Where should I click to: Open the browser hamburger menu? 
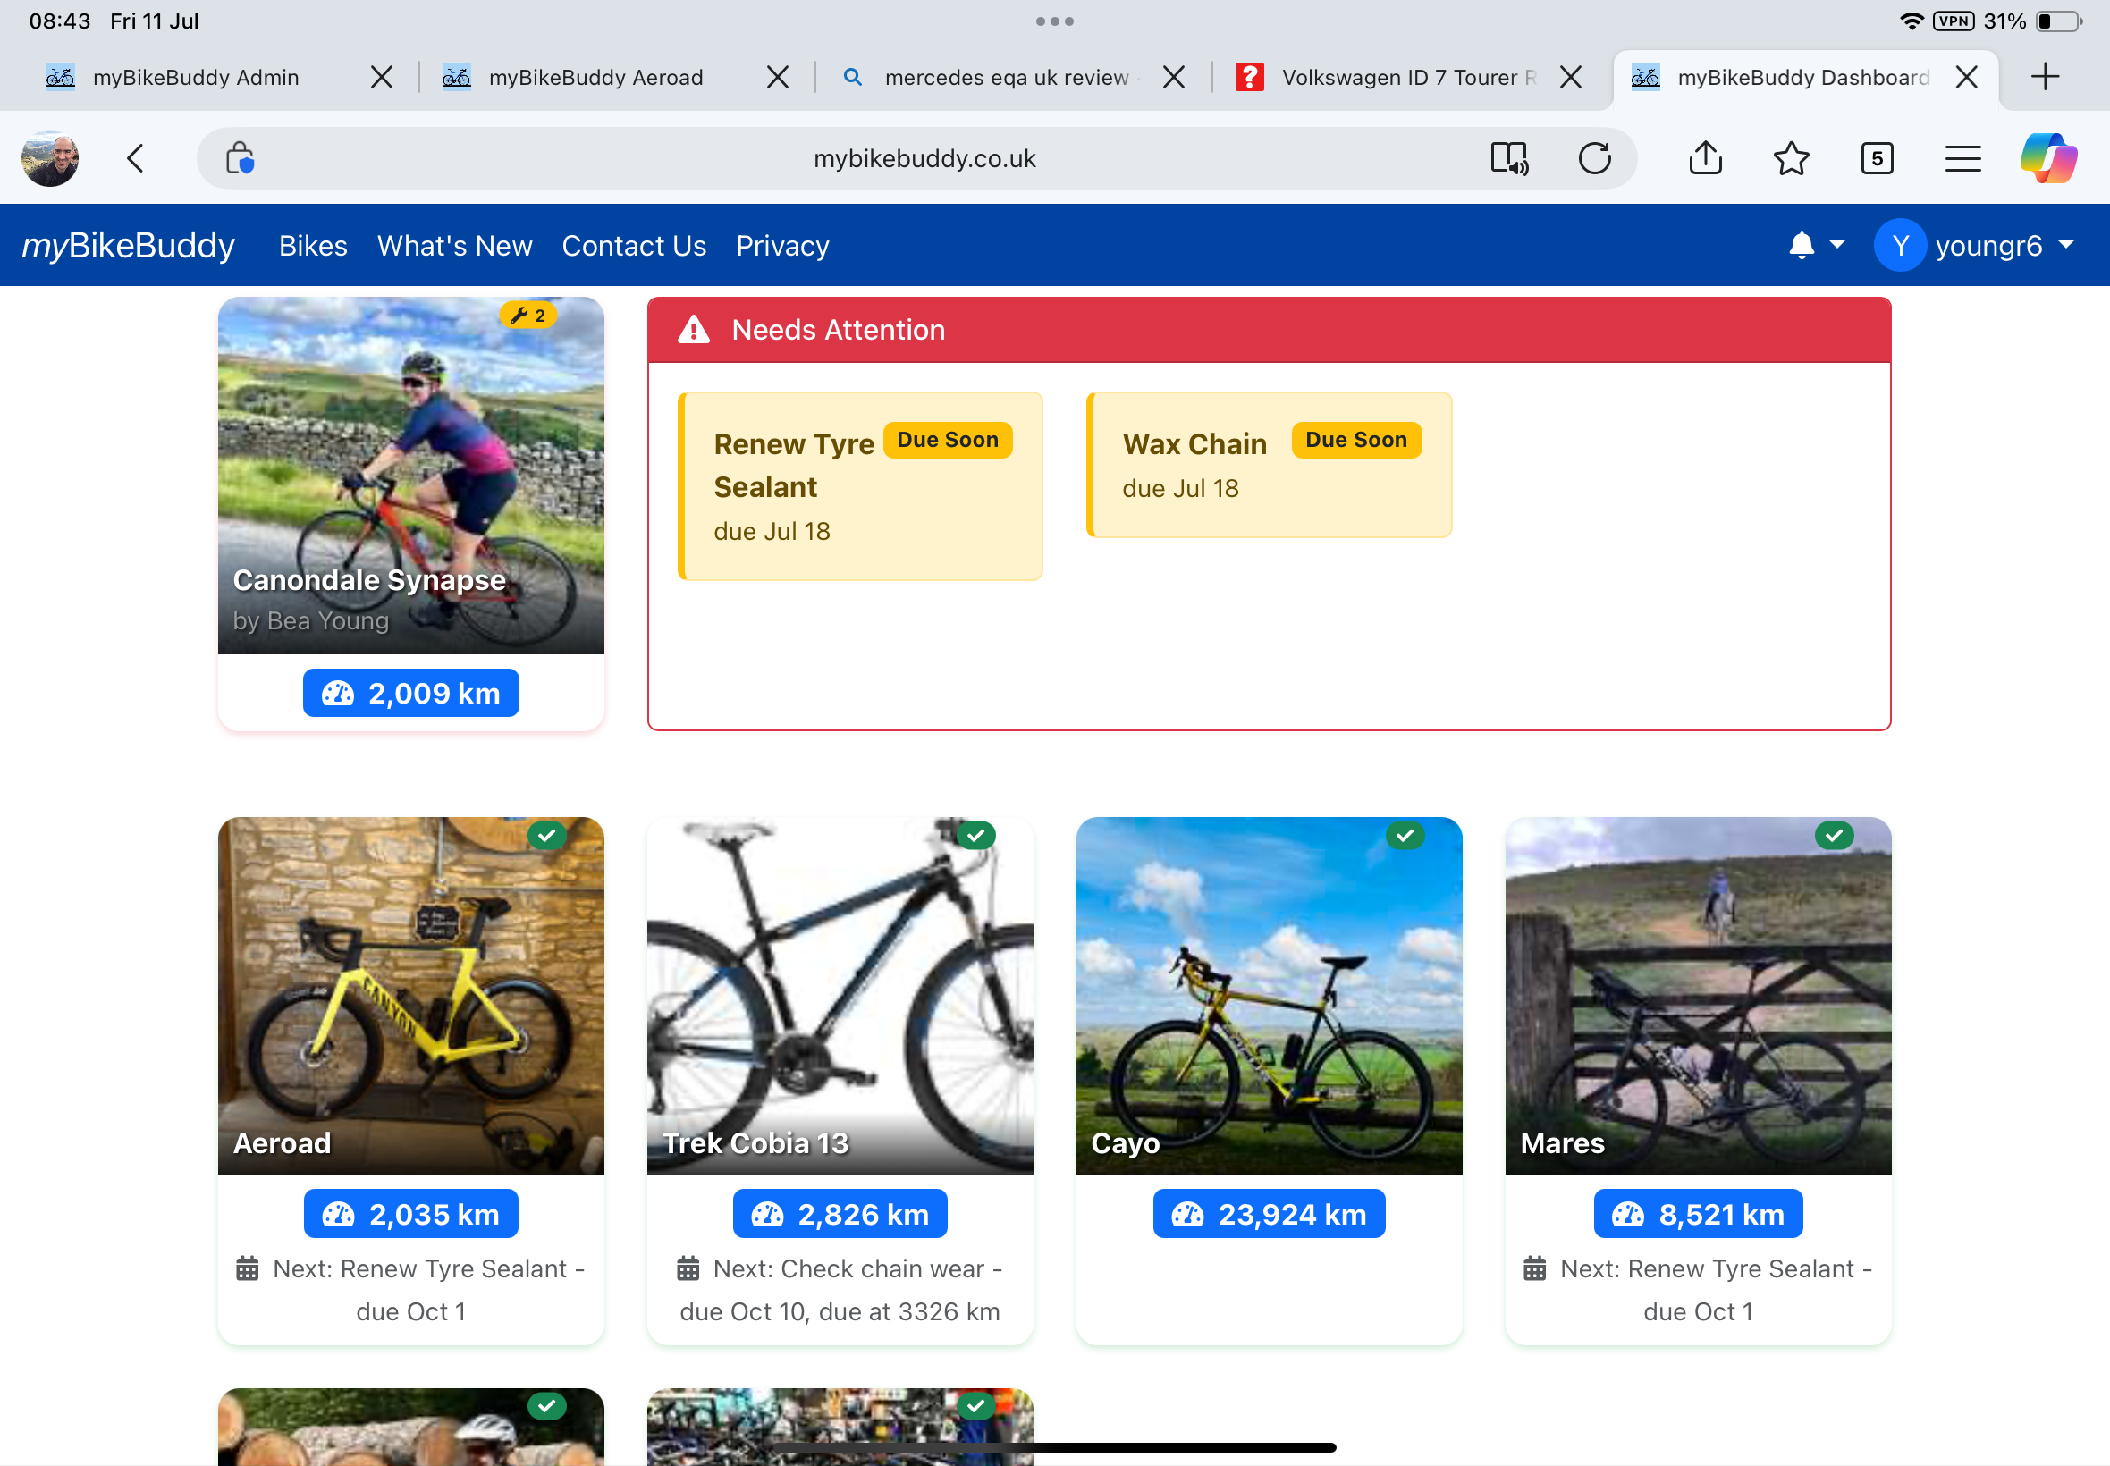tap(1962, 158)
